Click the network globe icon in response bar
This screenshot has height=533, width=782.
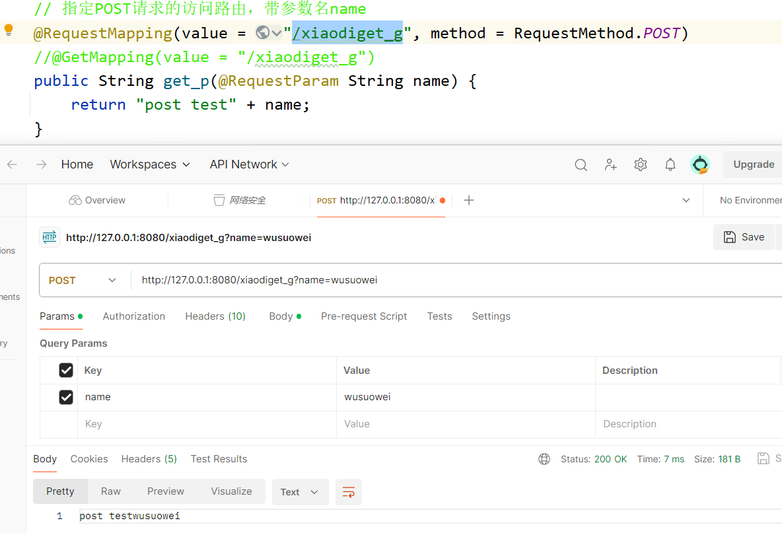pyautogui.click(x=544, y=458)
